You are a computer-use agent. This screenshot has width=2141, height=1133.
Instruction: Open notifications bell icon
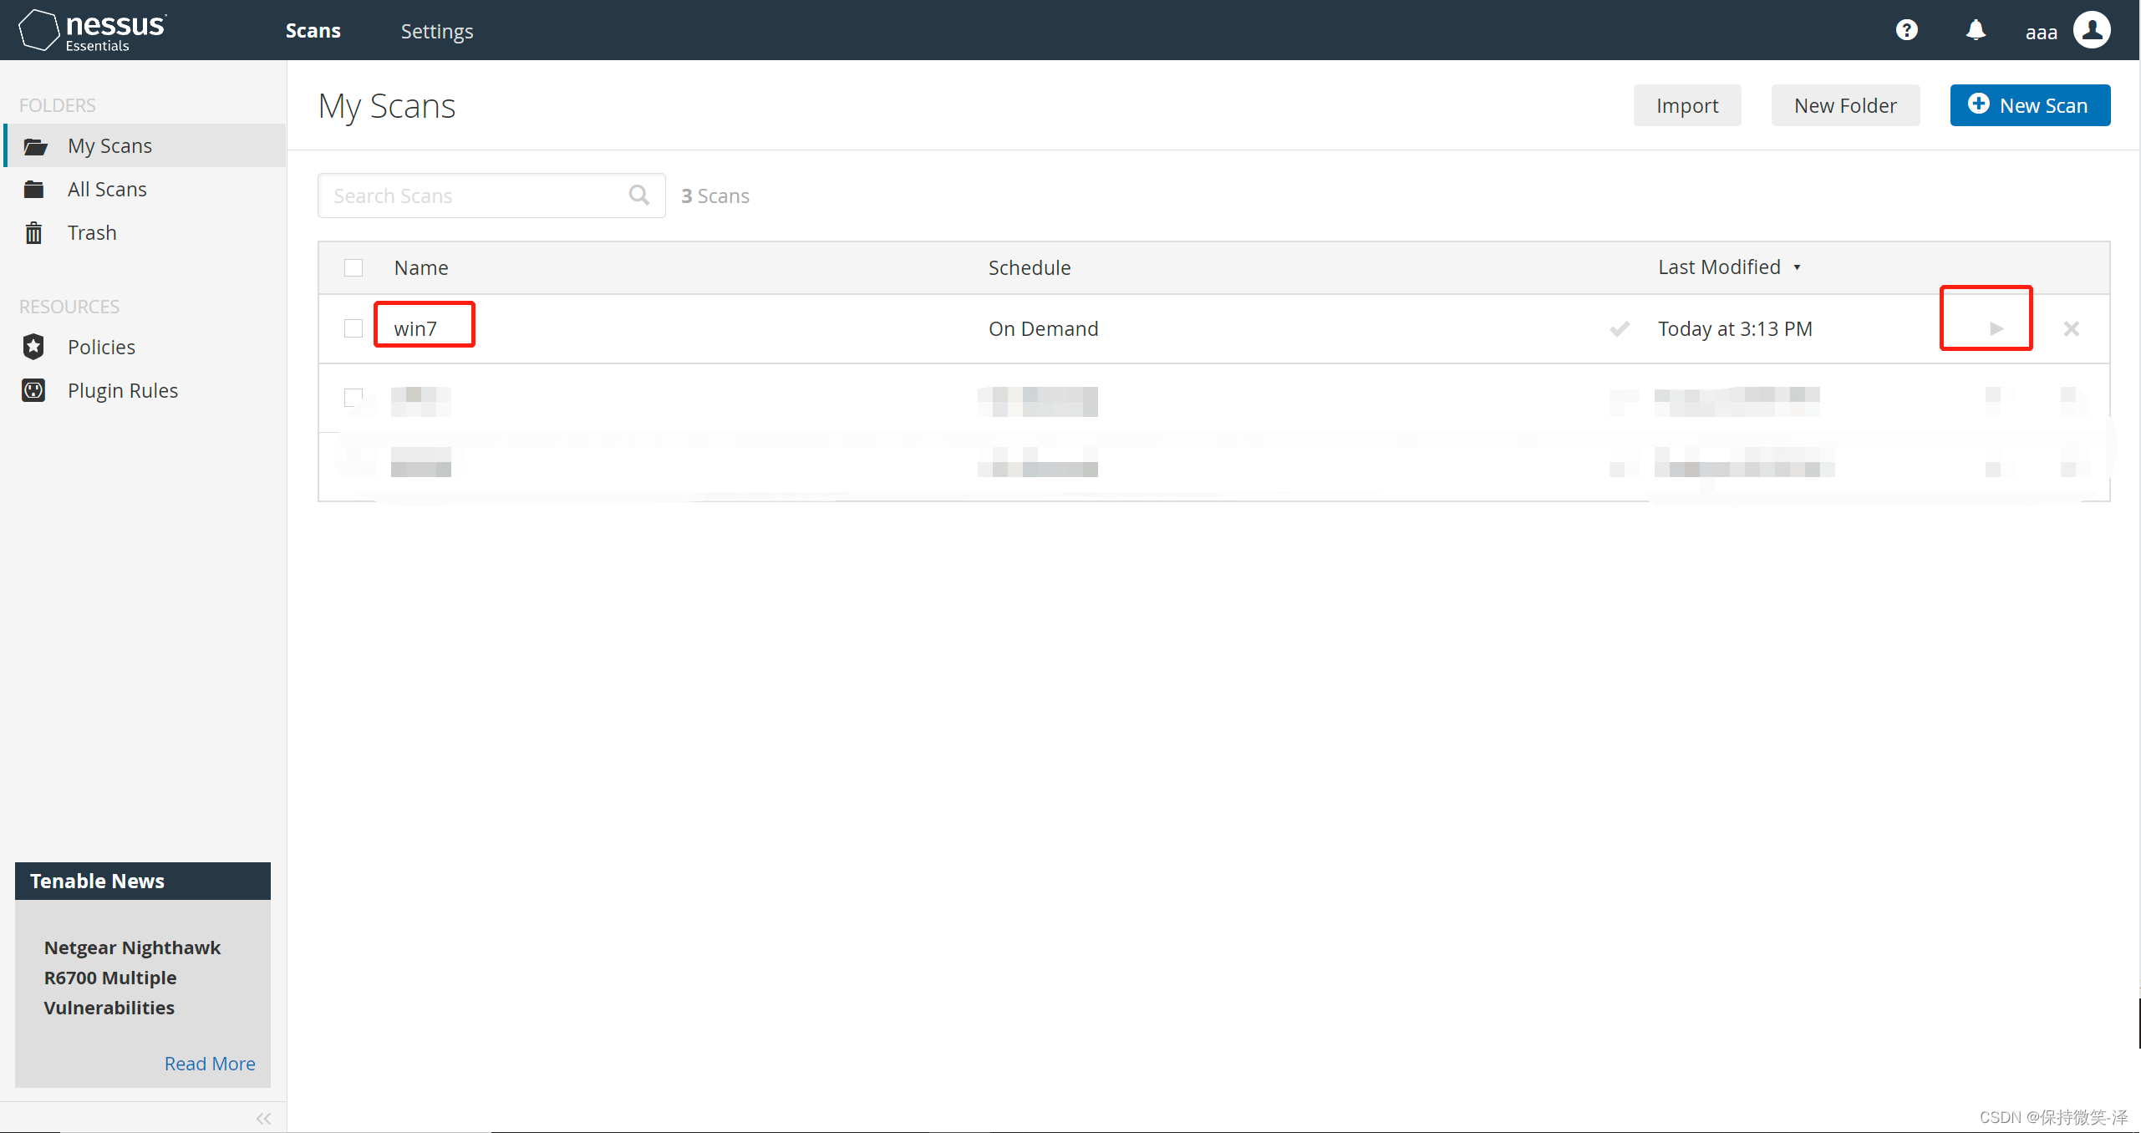coord(1976,30)
